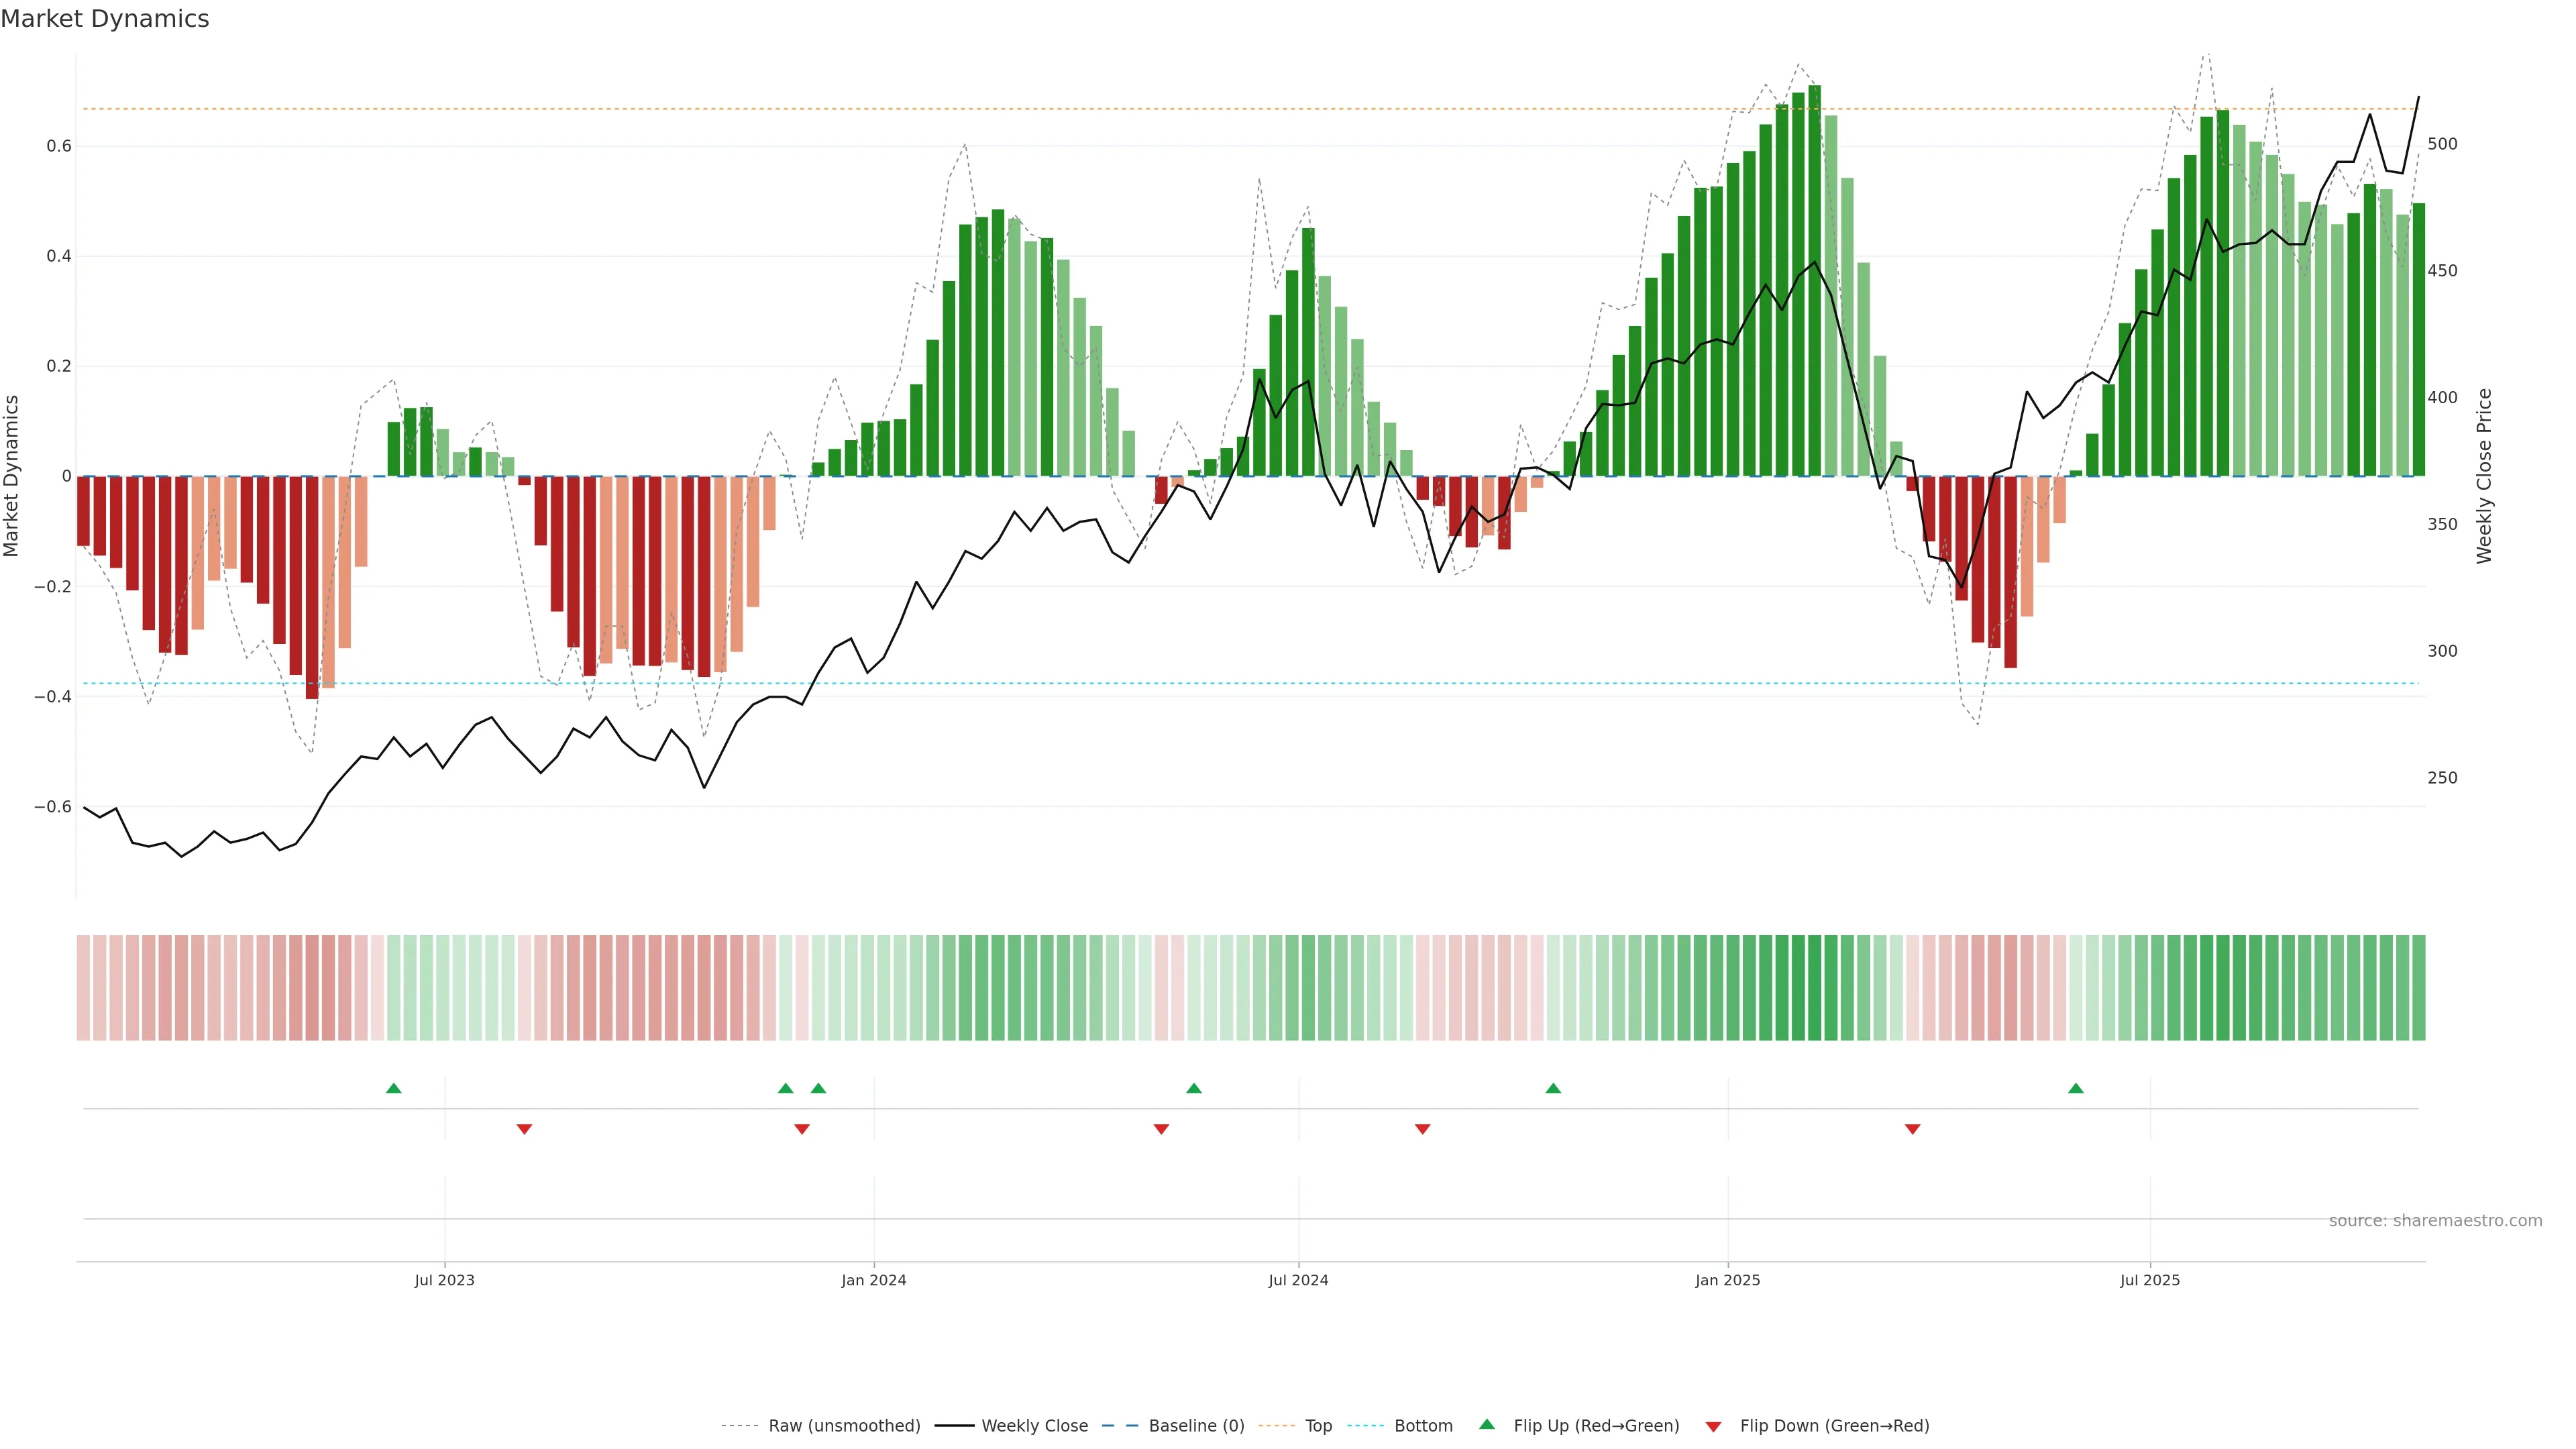Click the red triangle icon in the legend
Screen dimensions: 2576x1449
pos(1713,1426)
